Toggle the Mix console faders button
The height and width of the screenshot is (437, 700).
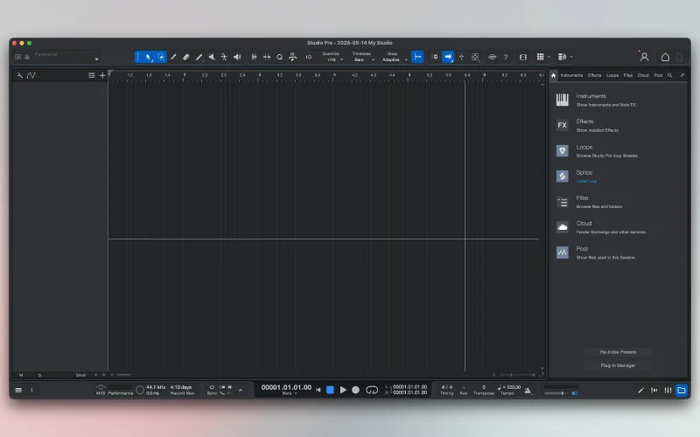point(668,390)
